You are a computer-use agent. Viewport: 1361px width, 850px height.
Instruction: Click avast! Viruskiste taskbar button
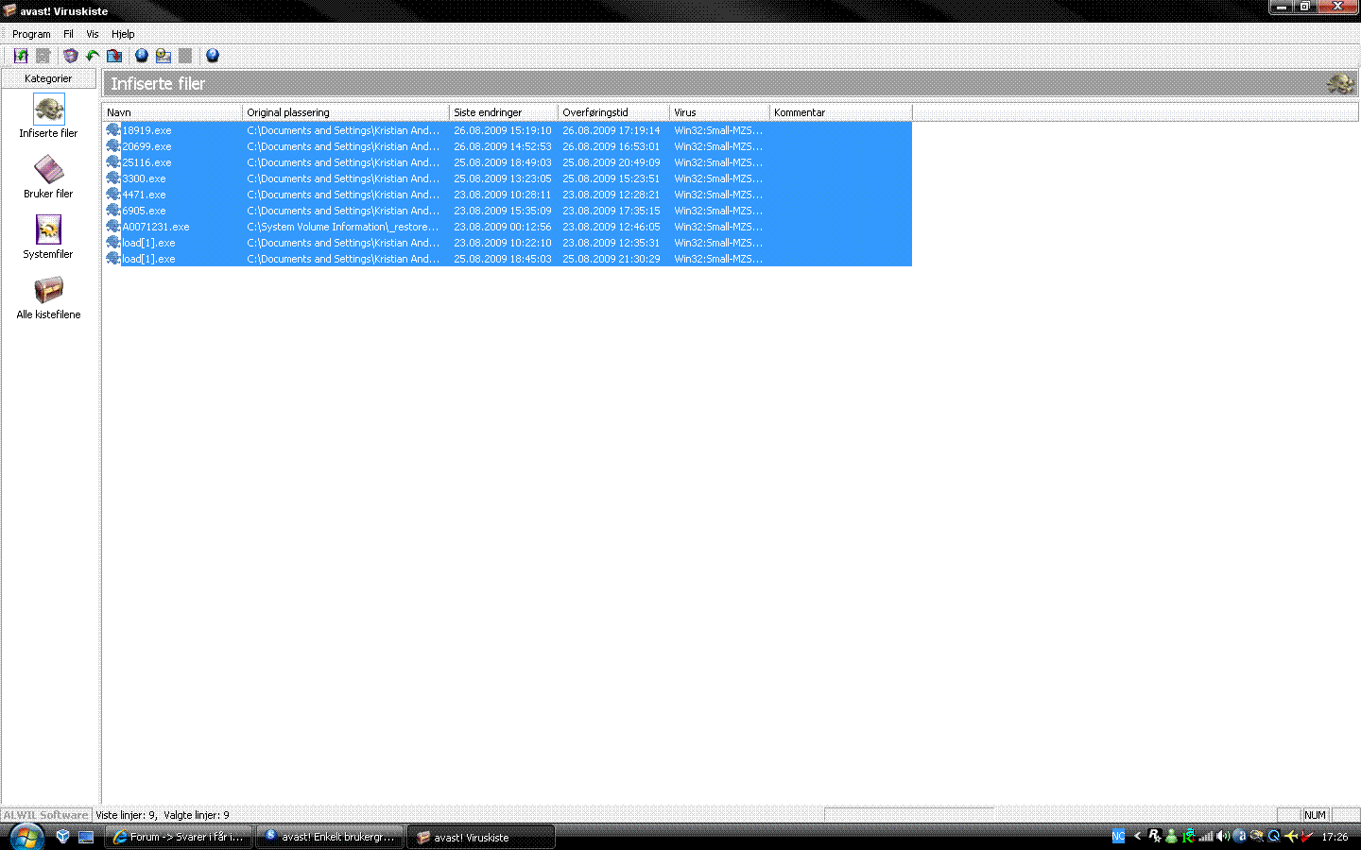(481, 837)
